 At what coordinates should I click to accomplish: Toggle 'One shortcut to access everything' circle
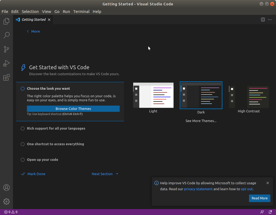23,144
